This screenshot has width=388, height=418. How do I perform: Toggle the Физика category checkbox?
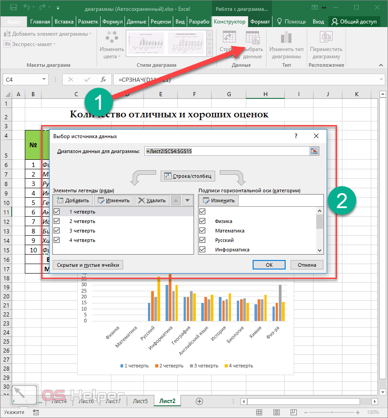pyautogui.click(x=203, y=221)
